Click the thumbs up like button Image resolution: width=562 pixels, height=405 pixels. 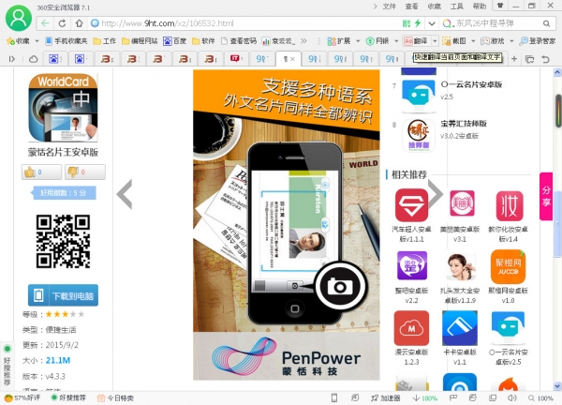click(x=41, y=172)
